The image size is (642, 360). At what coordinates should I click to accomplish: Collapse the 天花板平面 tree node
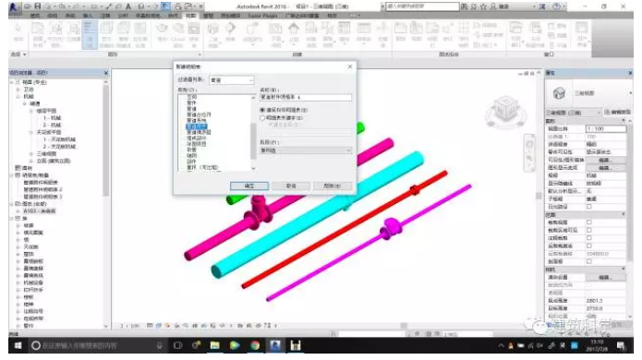[x=31, y=132]
